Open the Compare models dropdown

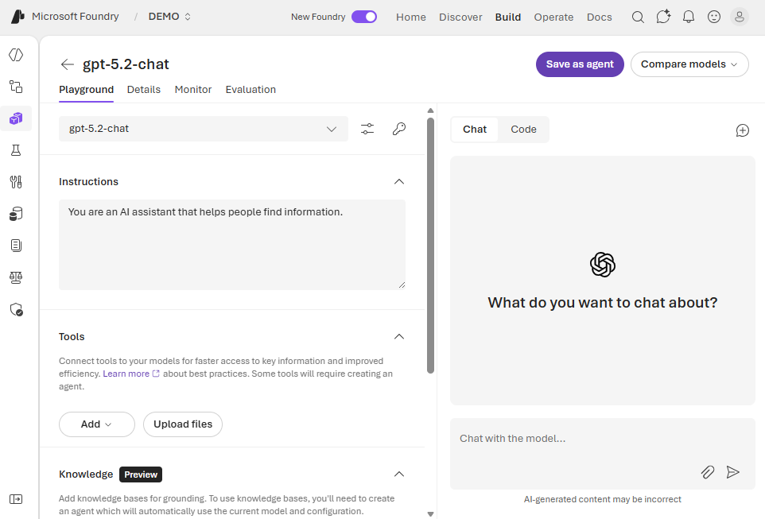click(689, 64)
